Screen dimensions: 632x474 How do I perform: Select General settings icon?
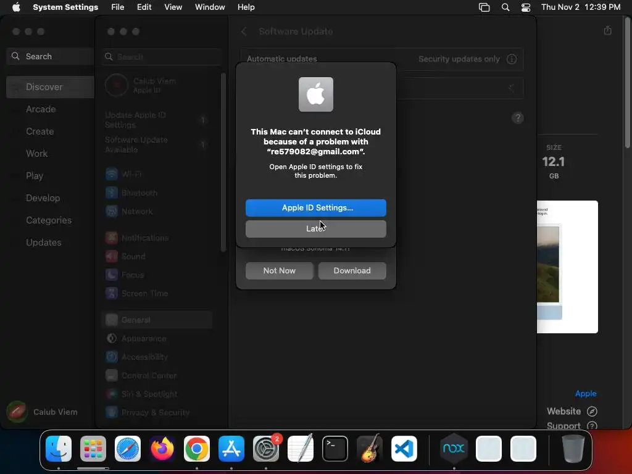point(112,320)
